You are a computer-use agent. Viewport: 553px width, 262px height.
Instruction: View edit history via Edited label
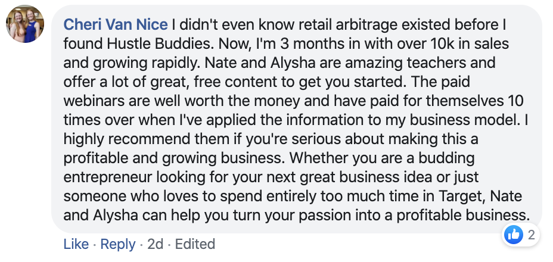pos(195,244)
